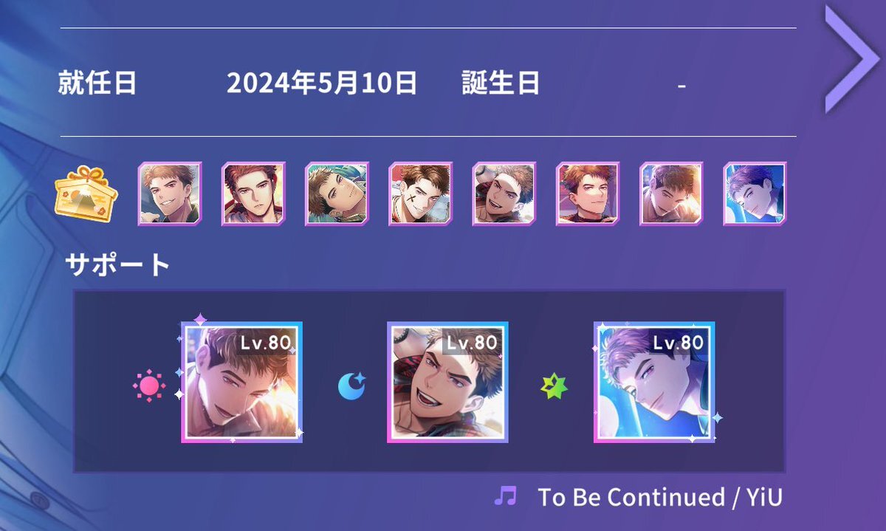This screenshot has height=531, width=886.
Task: Select the sun support card Lv.80
Action: click(241, 382)
